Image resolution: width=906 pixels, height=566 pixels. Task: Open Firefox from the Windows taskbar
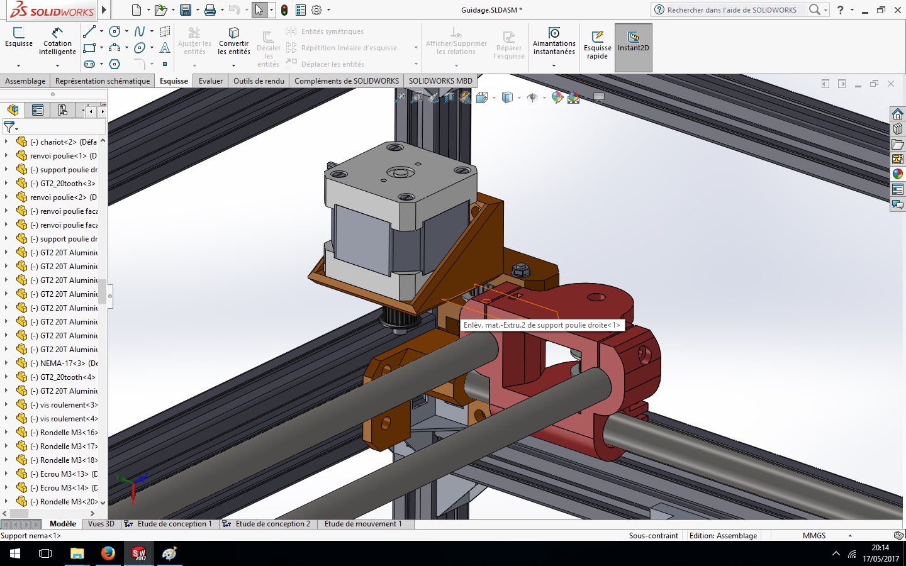click(108, 553)
